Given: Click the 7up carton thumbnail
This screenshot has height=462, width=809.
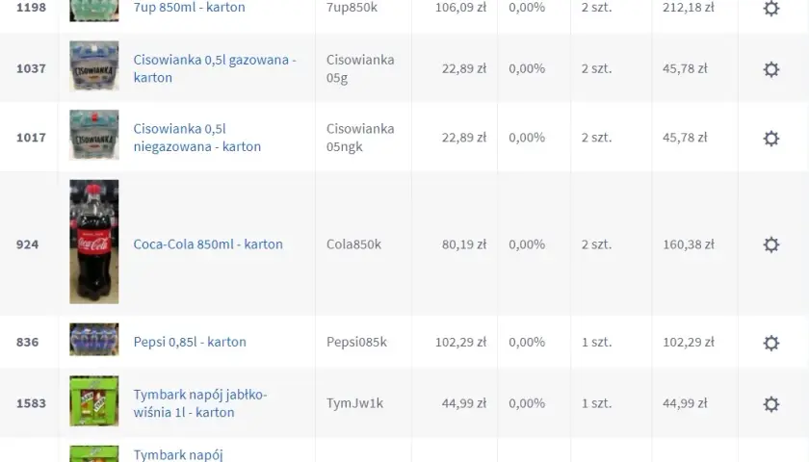Looking at the screenshot, I should [94, 11].
